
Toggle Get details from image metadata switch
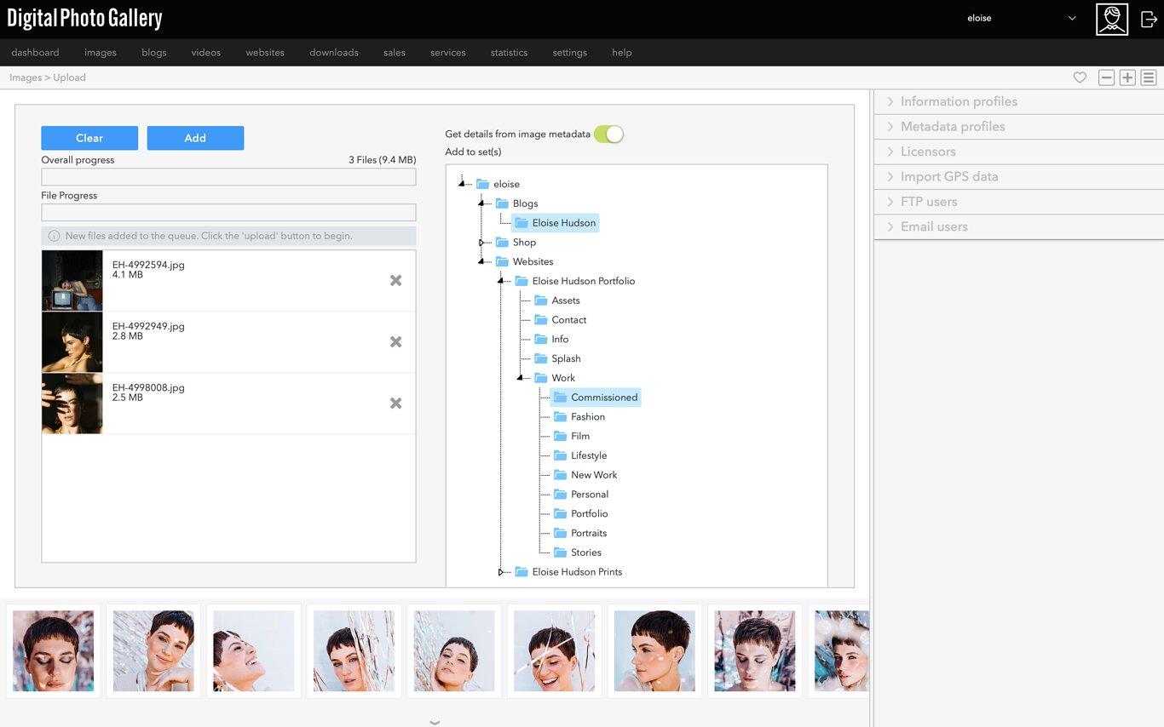(608, 134)
